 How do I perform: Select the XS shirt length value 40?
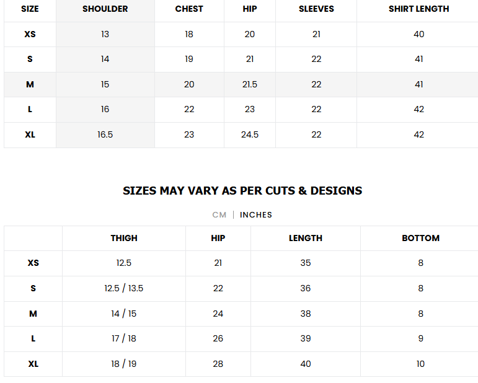(x=418, y=34)
